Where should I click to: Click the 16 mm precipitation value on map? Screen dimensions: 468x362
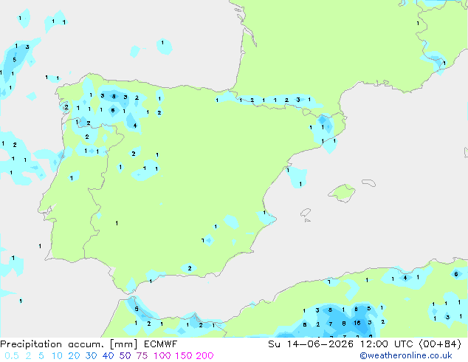(x=357, y=323)
